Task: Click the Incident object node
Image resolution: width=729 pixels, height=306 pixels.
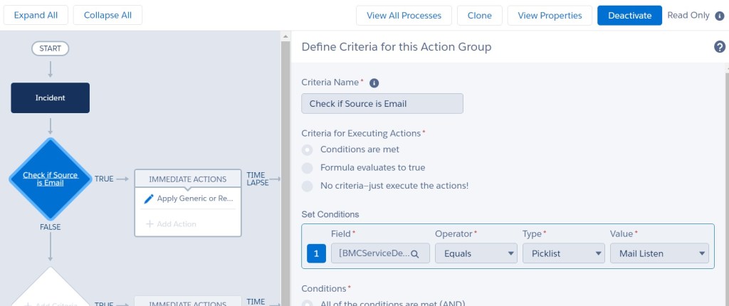Action: (x=51, y=97)
